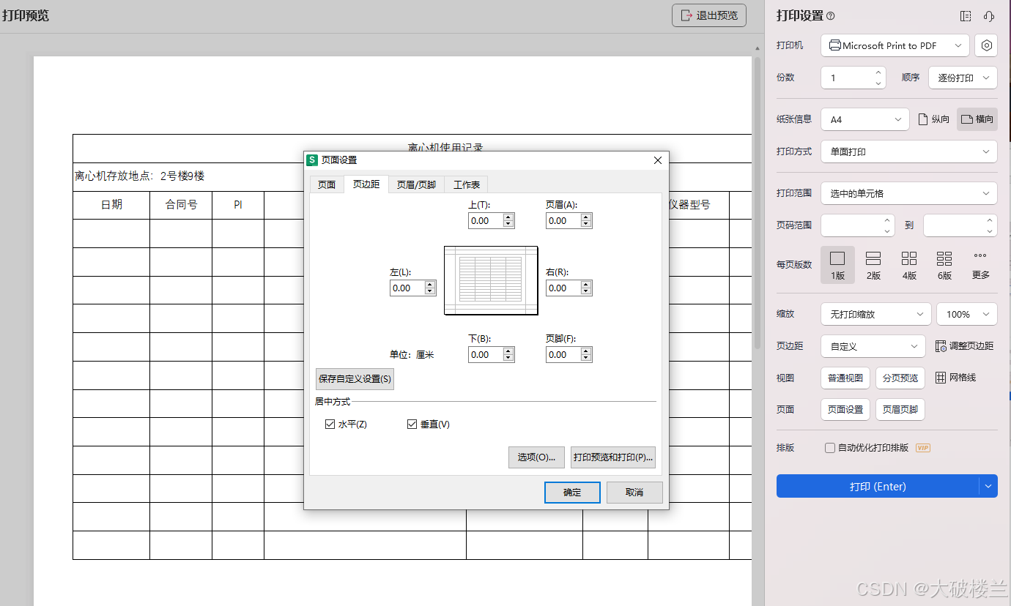Expand the print button arrow menu
Viewport: 1011px width, 606px height.
pyautogui.click(x=988, y=487)
